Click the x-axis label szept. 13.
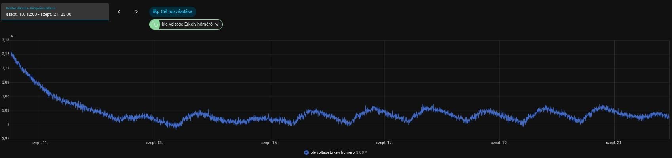Screen dimensions: 672x158 [154, 143]
